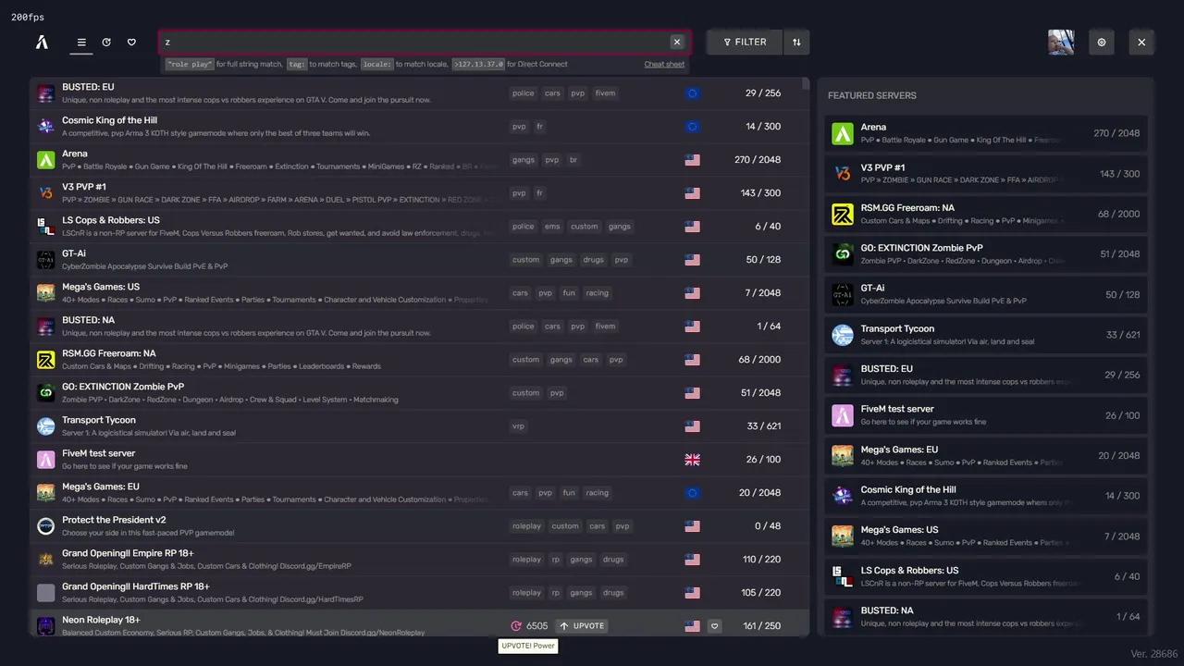Screen dimensions: 1184x666
Task: Select 'roleplay' tag on Protect the President row
Action: [x=526, y=526]
